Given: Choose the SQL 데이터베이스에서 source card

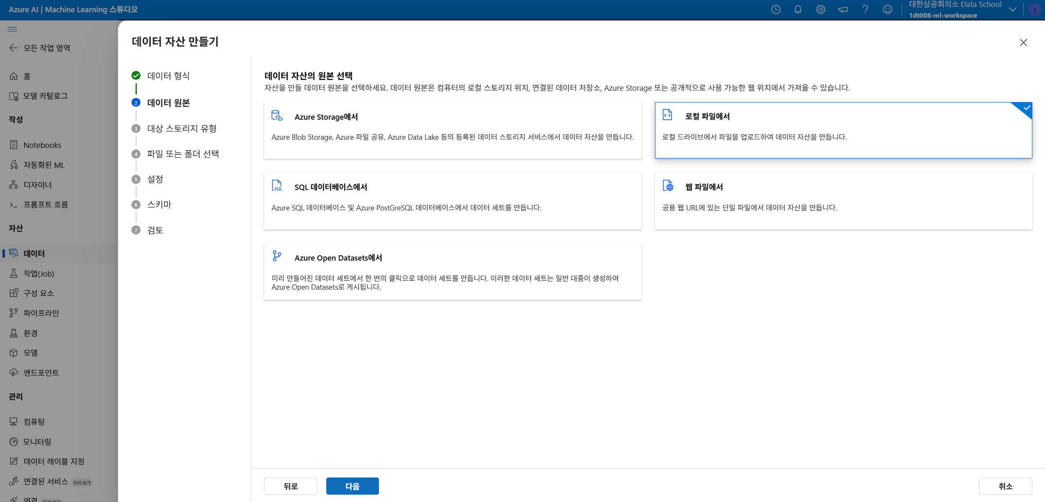Looking at the screenshot, I should [452, 201].
